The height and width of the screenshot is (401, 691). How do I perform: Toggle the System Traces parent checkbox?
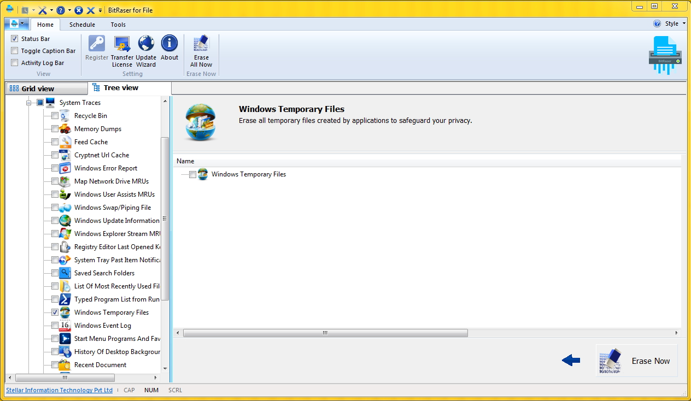(x=40, y=103)
